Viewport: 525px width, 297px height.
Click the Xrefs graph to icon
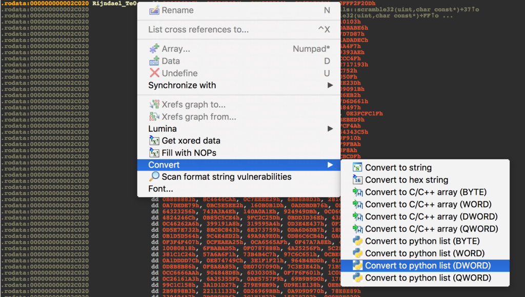click(x=154, y=104)
